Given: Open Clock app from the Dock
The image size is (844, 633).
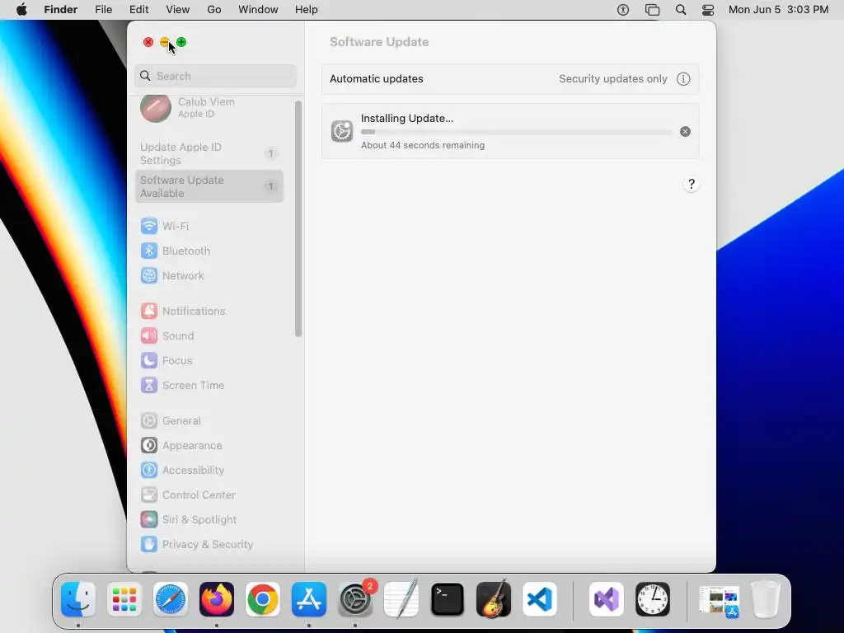Looking at the screenshot, I should tap(653, 599).
